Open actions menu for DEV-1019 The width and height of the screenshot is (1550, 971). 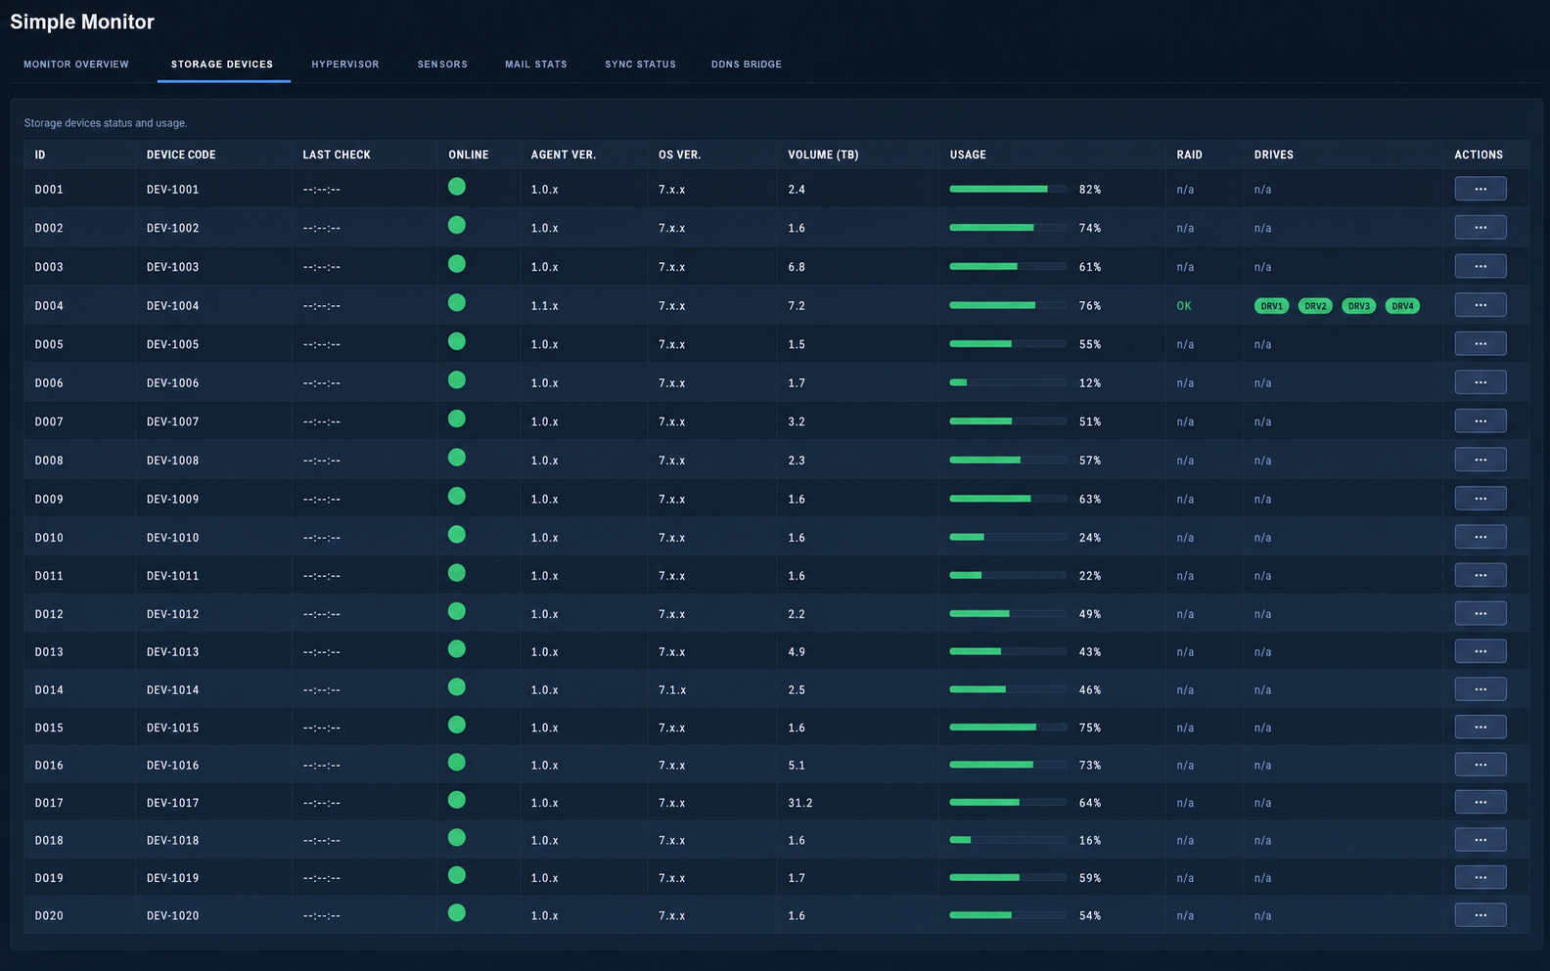tap(1481, 877)
